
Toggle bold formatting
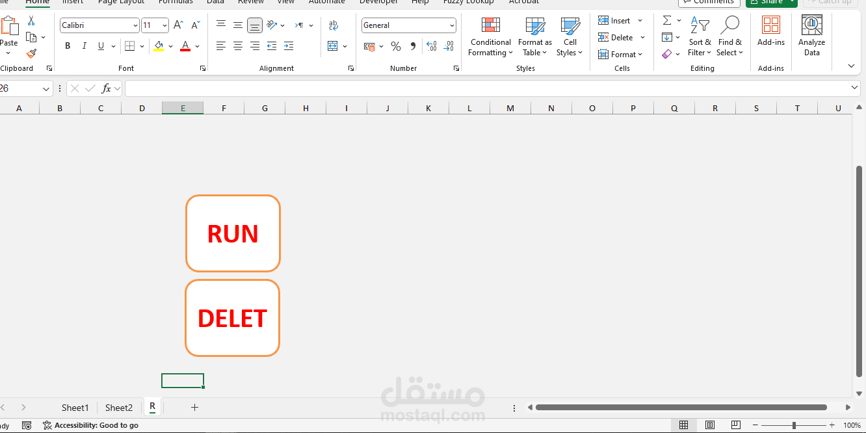click(x=68, y=46)
